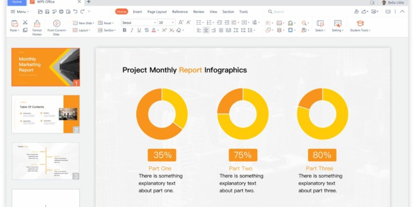Click the blue Home tab in title bar

point(17,3)
